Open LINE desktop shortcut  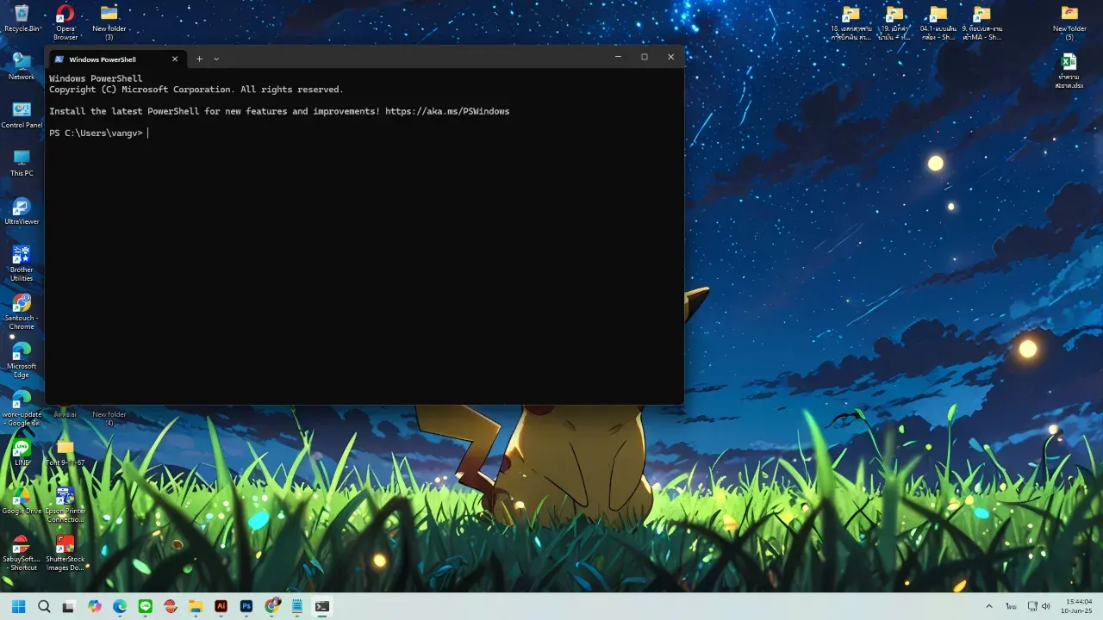(22, 452)
